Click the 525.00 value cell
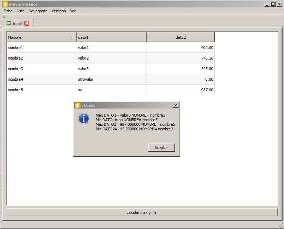The image size is (284, 229). 181,69
